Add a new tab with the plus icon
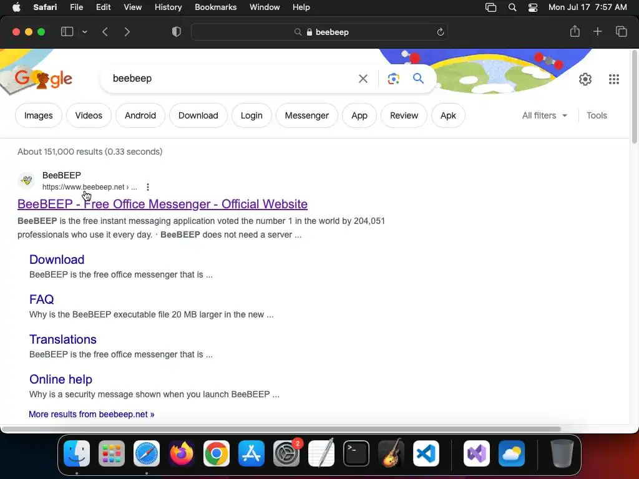639x479 pixels. tap(597, 31)
